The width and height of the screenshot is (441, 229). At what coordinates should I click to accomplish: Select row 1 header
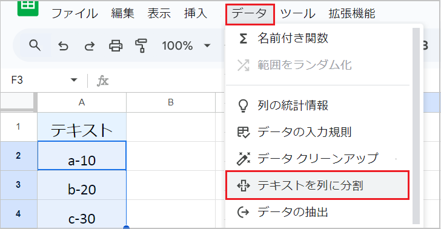point(19,127)
